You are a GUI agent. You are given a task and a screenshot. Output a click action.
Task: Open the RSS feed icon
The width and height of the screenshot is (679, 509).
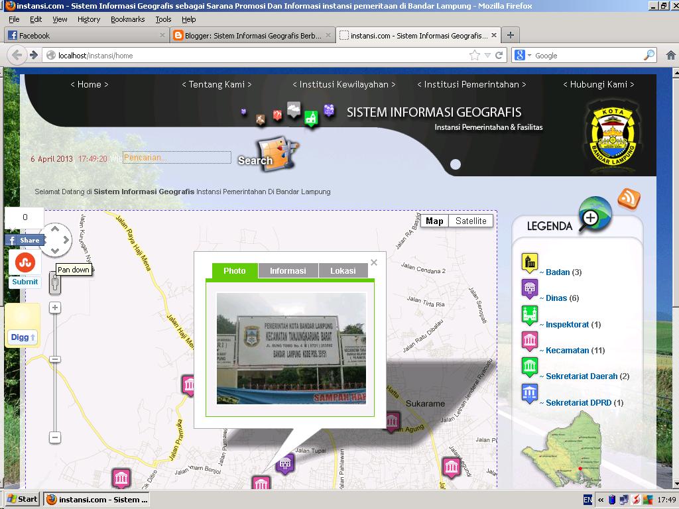point(629,199)
